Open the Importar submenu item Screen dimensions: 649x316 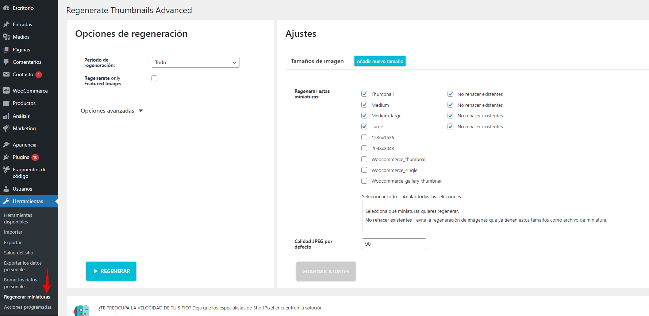click(x=13, y=232)
